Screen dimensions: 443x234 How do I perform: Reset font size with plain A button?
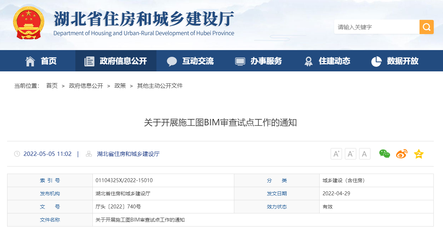click(x=365, y=154)
